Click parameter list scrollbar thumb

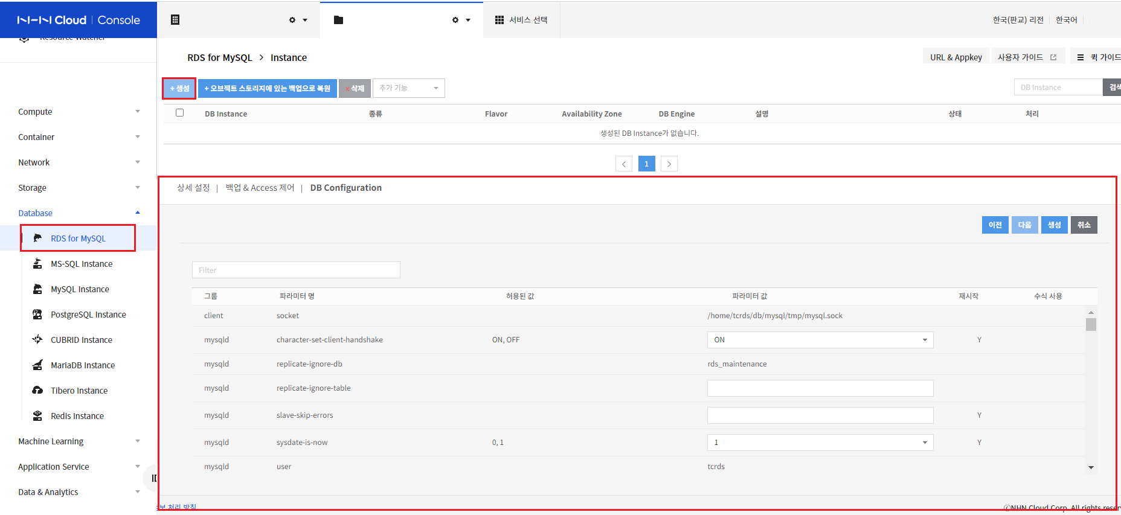coord(1091,324)
